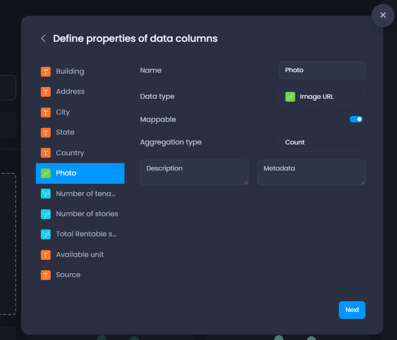Select the Number of tena… column

tap(80, 194)
